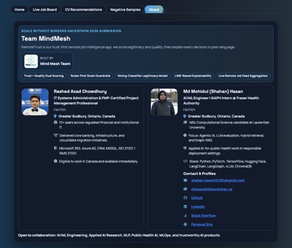Click the LinkedIn logo icon

pos(185,207)
